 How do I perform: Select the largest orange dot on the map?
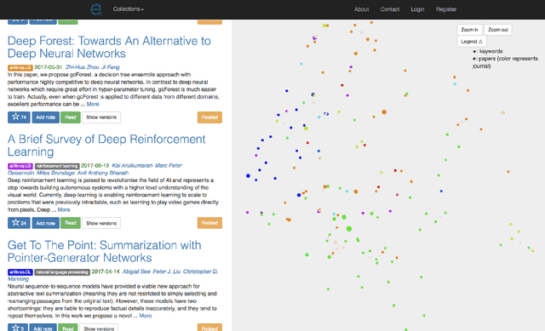(384, 112)
